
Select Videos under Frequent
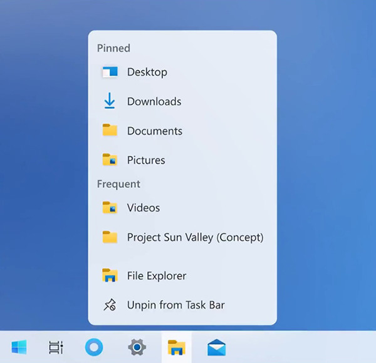click(144, 208)
